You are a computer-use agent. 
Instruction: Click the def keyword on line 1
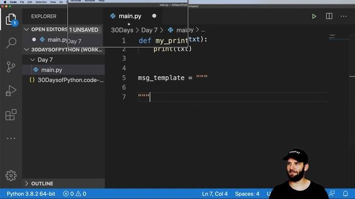[145, 40]
